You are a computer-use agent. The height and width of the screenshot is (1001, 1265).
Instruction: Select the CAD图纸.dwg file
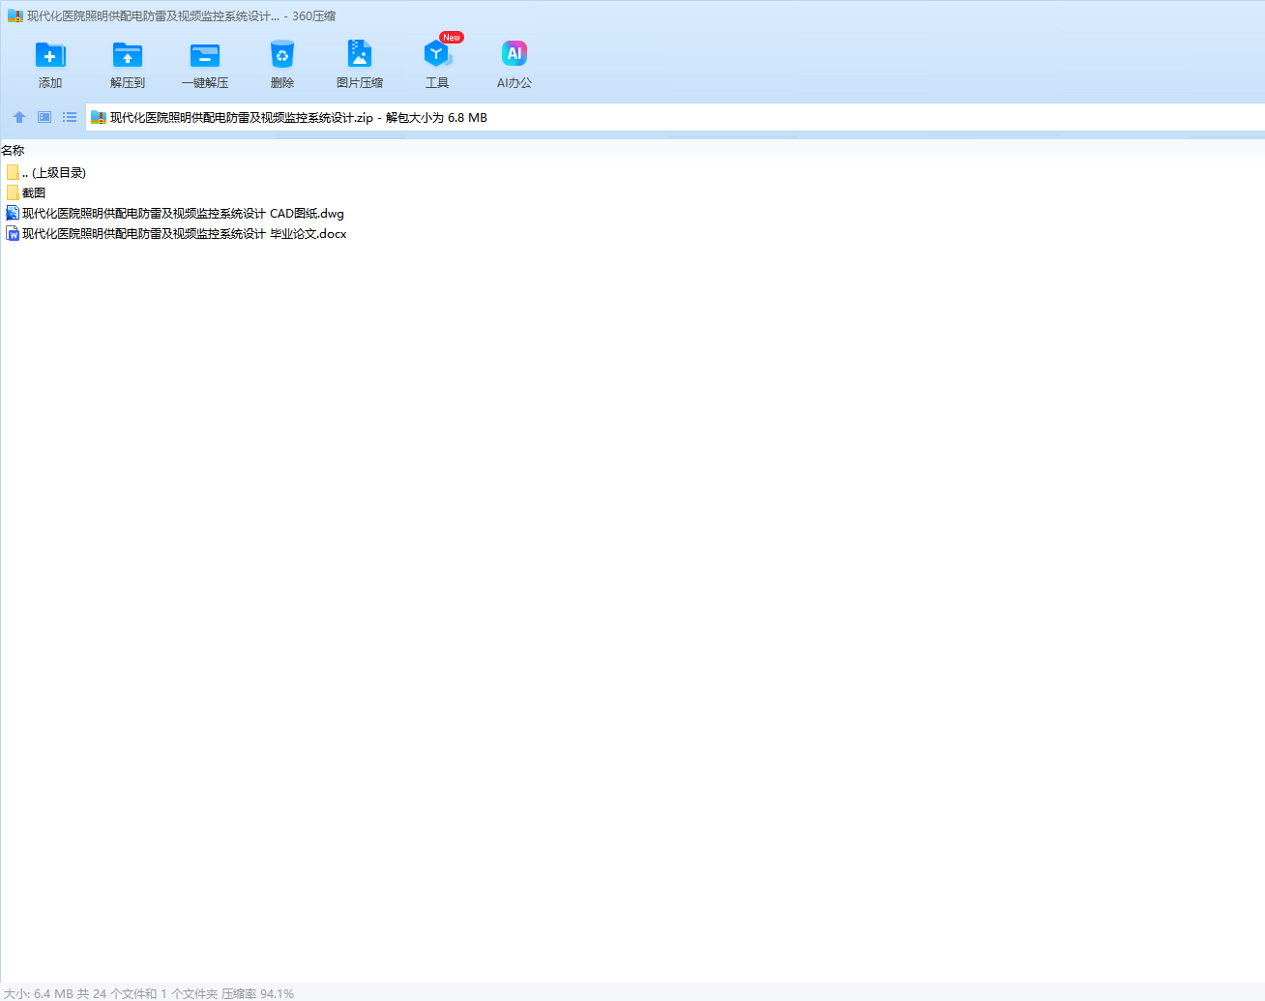[183, 214]
